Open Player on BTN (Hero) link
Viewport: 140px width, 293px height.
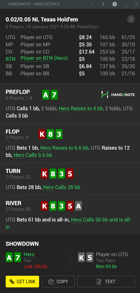pos(44,58)
